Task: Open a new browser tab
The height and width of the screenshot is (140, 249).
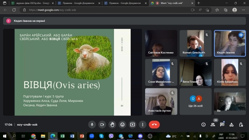Action: pyautogui.click(x=199, y=3)
